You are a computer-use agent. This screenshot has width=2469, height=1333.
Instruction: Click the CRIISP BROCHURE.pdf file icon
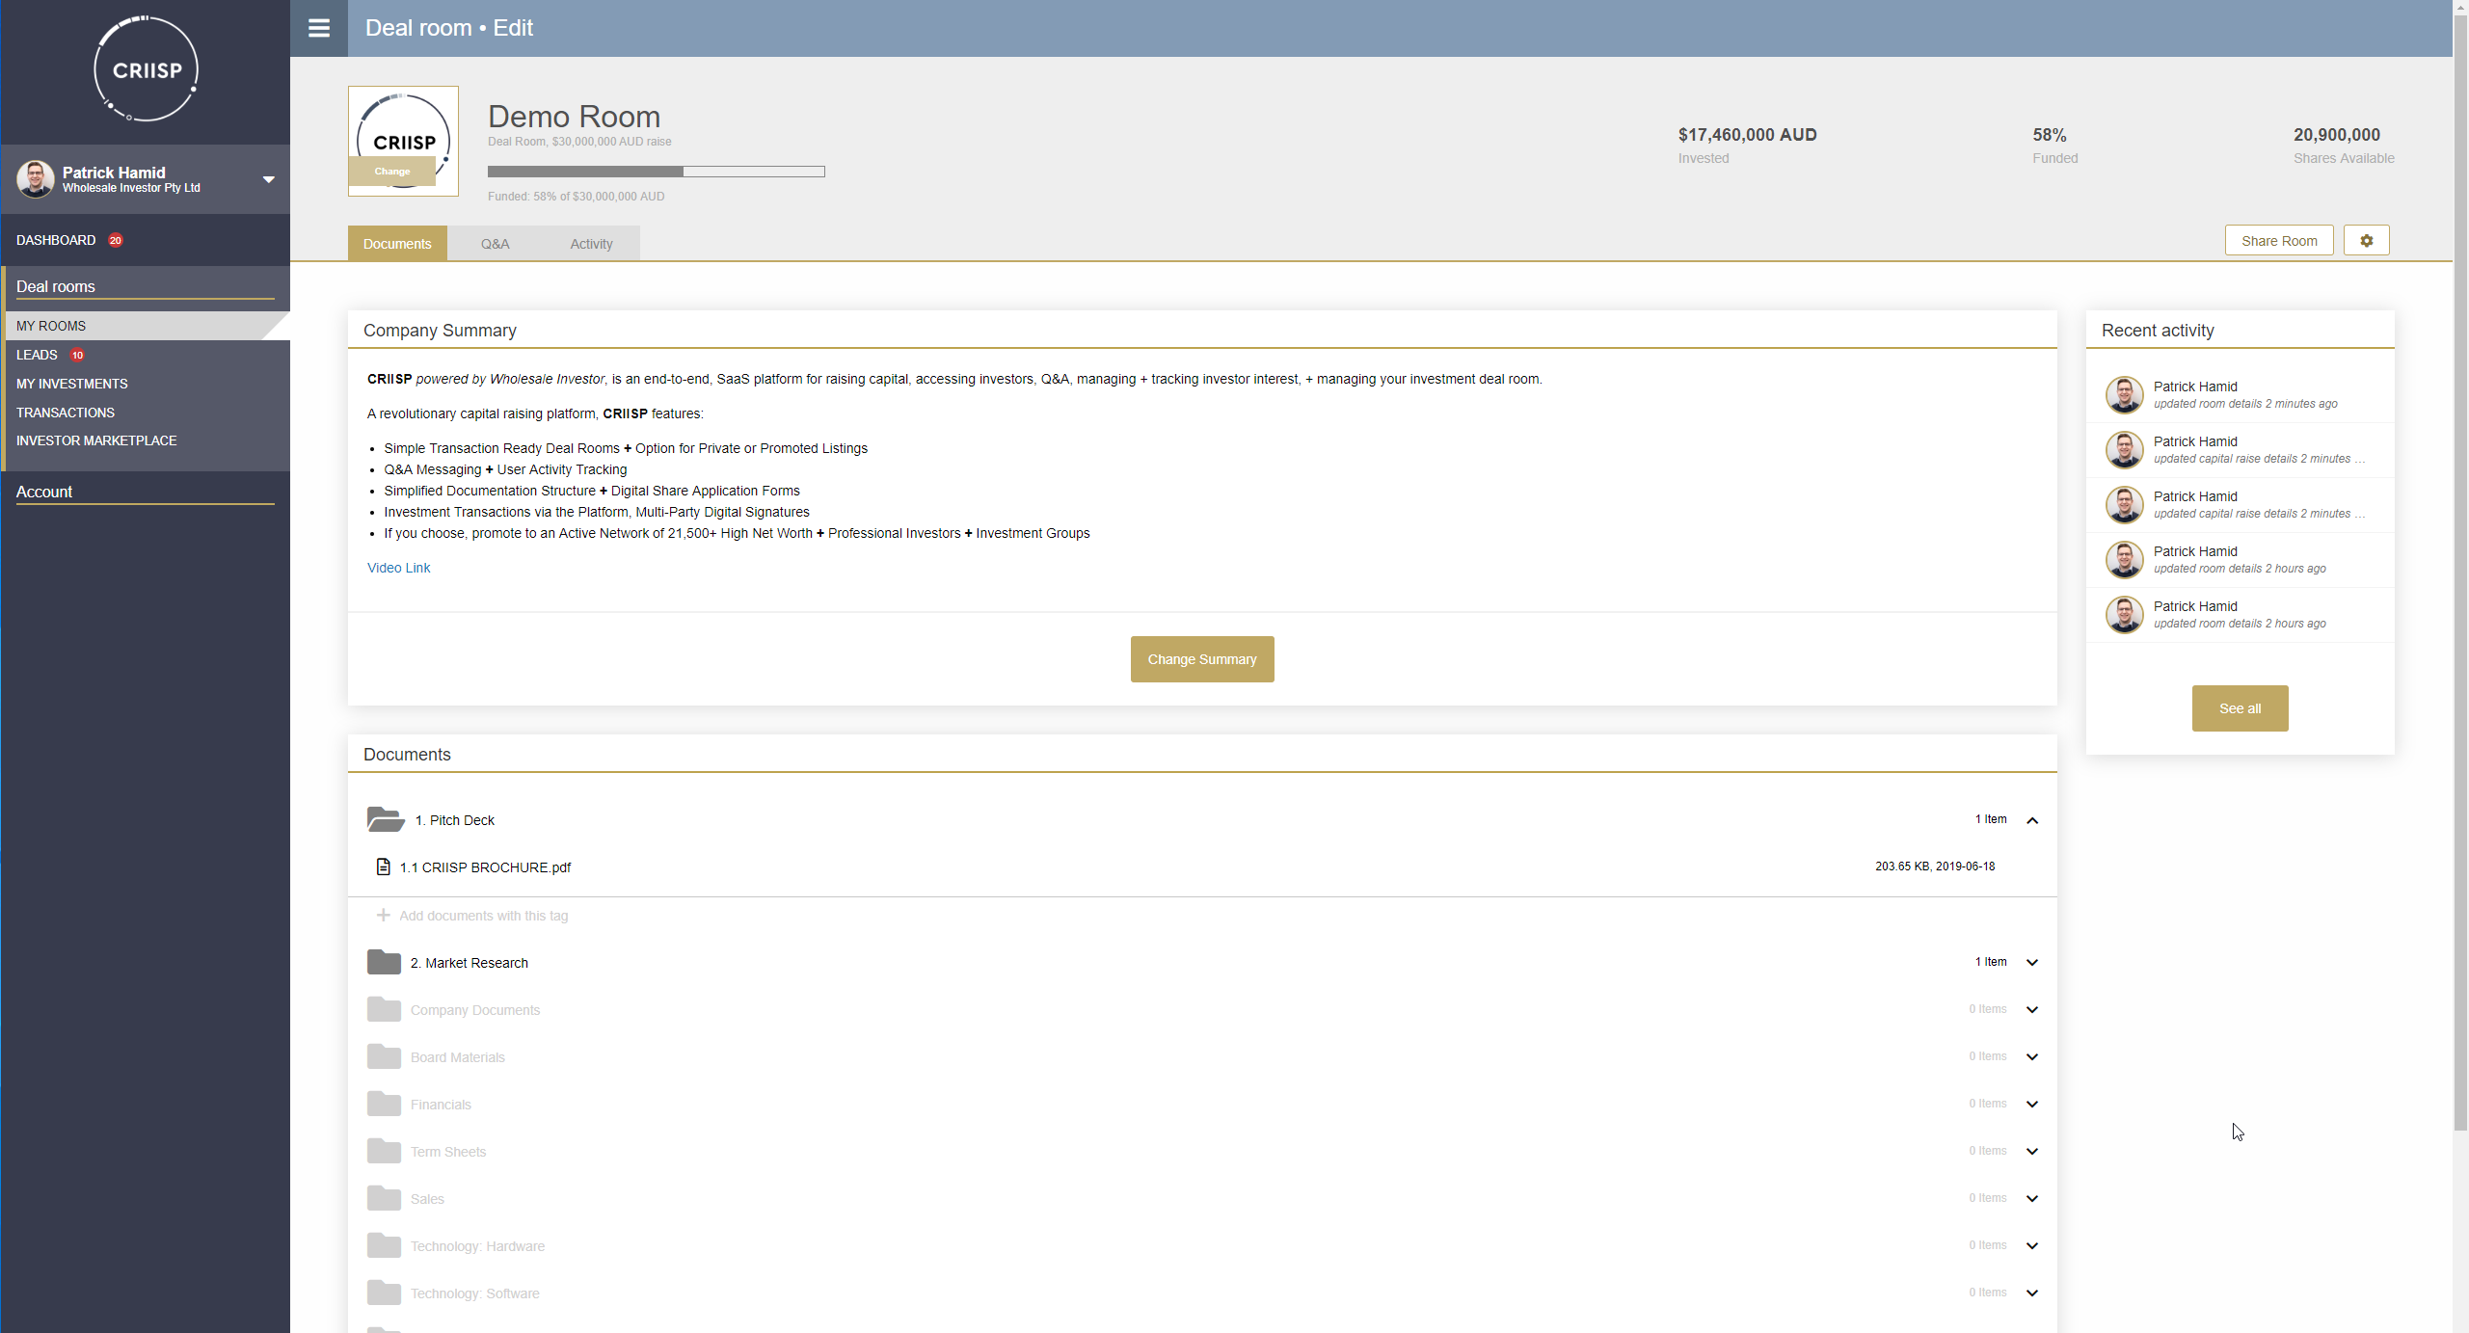coord(383,866)
